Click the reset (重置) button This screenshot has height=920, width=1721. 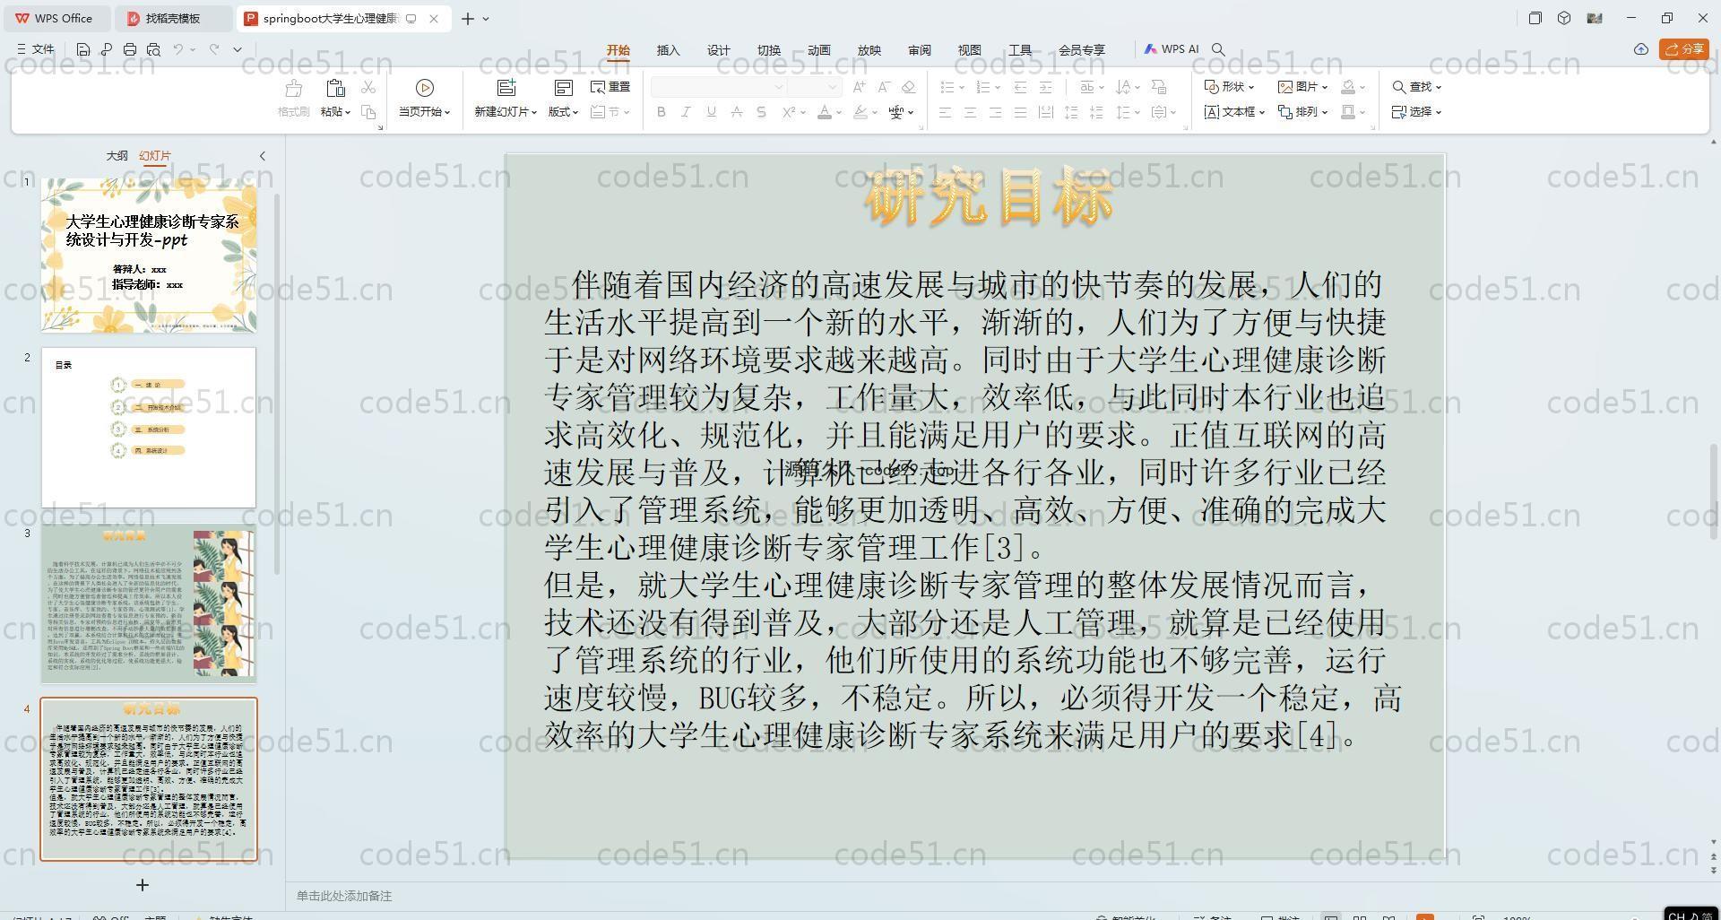click(610, 87)
